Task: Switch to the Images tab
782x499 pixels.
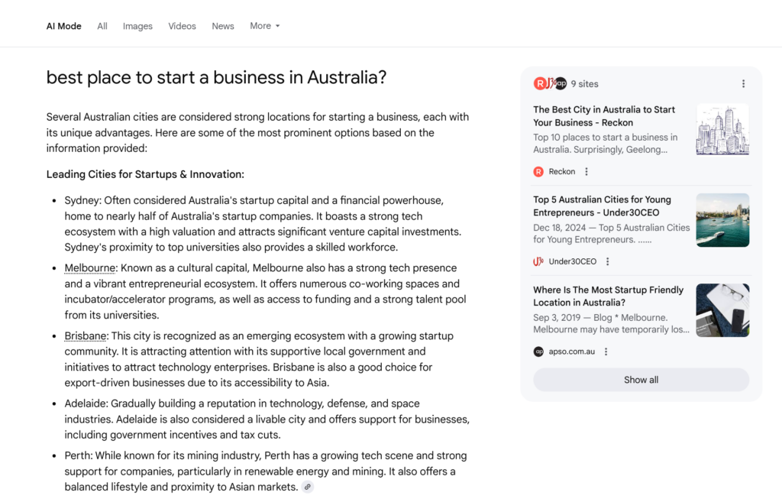Action: [137, 27]
